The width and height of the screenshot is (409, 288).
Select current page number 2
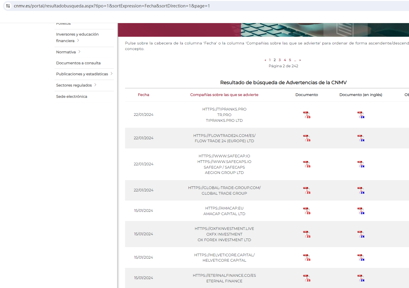point(275,60)
